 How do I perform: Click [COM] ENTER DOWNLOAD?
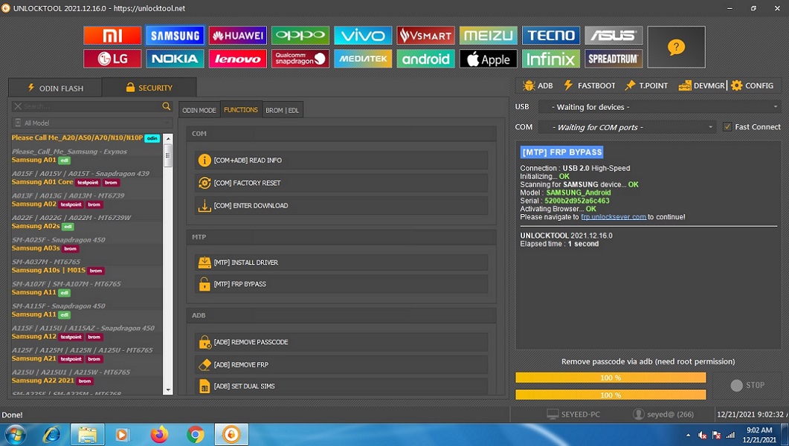pos(341,206)
